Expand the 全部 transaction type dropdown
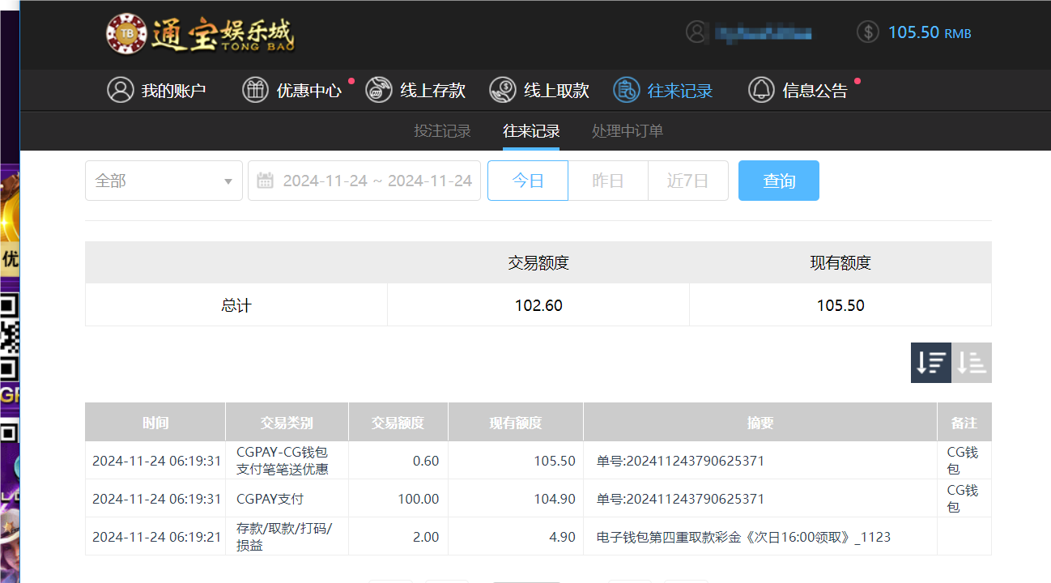 tap(164, 180)
